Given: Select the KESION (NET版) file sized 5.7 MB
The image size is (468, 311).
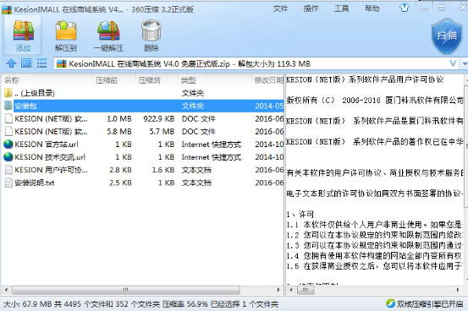Looking at the screenshot, I should point(143,132).
